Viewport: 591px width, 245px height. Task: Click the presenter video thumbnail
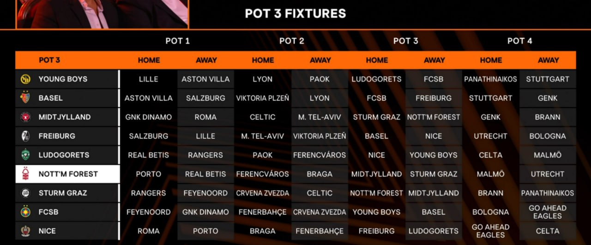coord(102,14)
